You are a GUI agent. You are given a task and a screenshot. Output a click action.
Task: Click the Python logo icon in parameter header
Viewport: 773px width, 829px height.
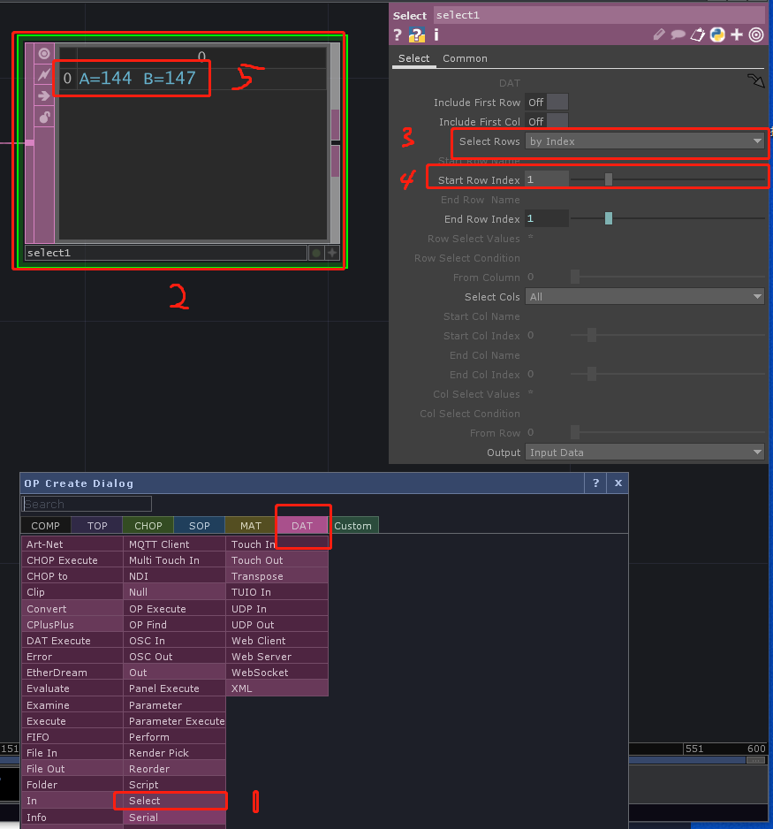[x=716, y=34]
